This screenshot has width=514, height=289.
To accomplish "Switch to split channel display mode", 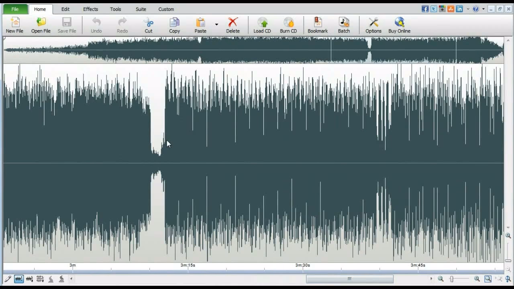I will pos(39,279).
